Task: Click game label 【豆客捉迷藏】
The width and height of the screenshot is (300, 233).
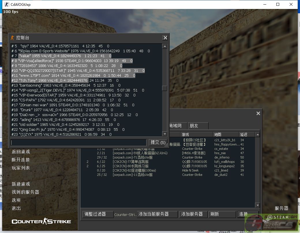Action: click(194, 144)
